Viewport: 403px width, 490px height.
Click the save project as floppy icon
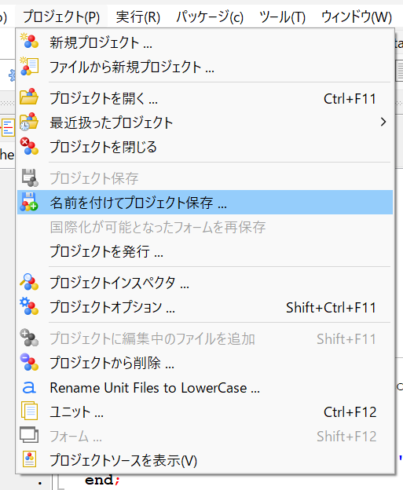tap(29, 202)
